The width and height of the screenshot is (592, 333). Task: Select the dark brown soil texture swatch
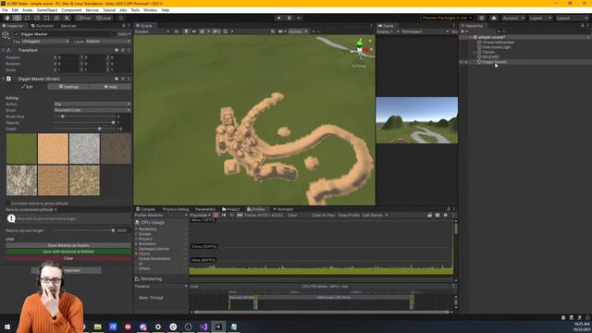coord(116,148)
